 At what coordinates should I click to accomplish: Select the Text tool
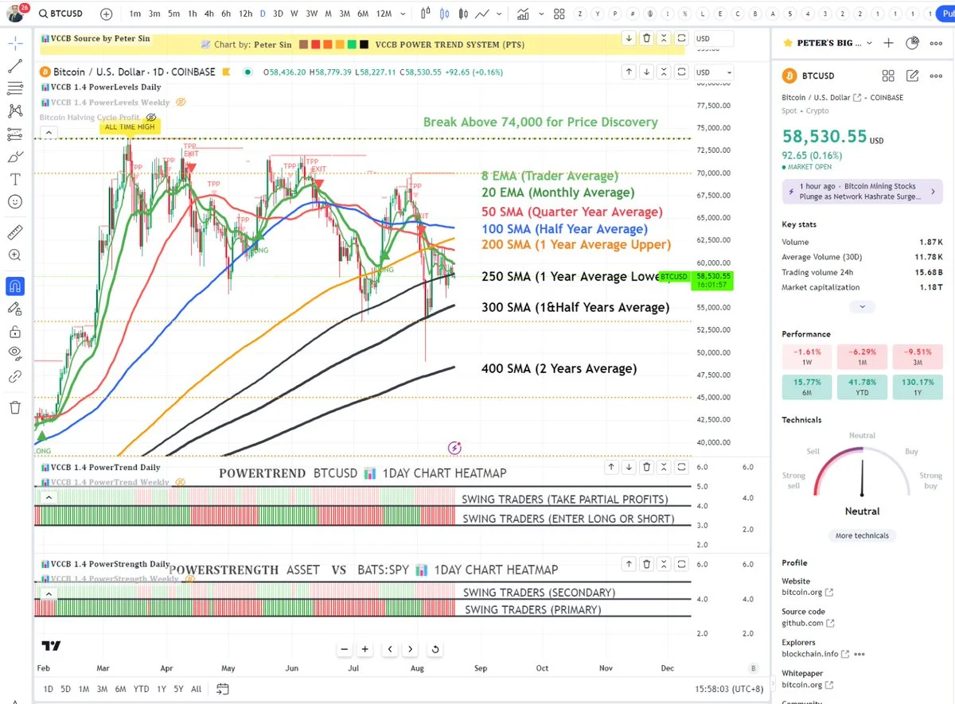[15, 180]
